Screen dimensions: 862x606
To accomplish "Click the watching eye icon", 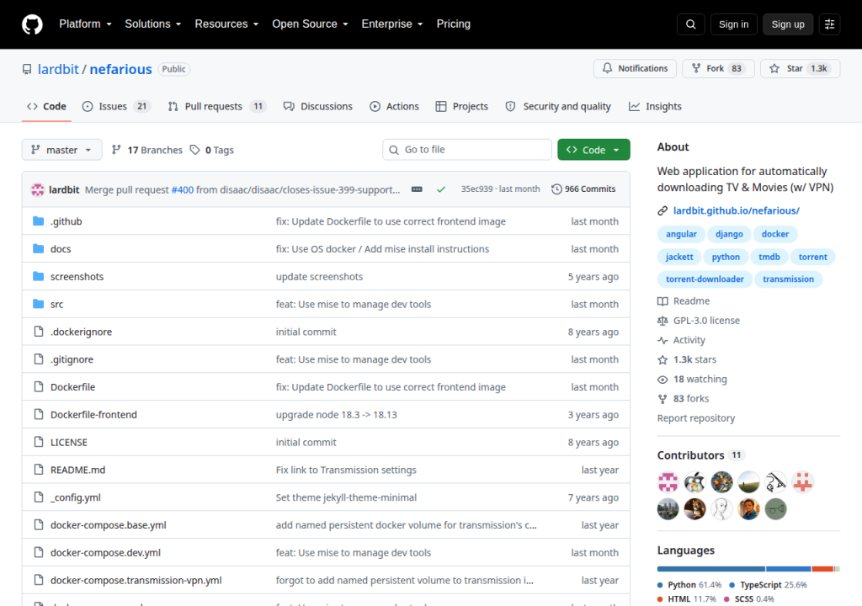I will tap(662, 380).
